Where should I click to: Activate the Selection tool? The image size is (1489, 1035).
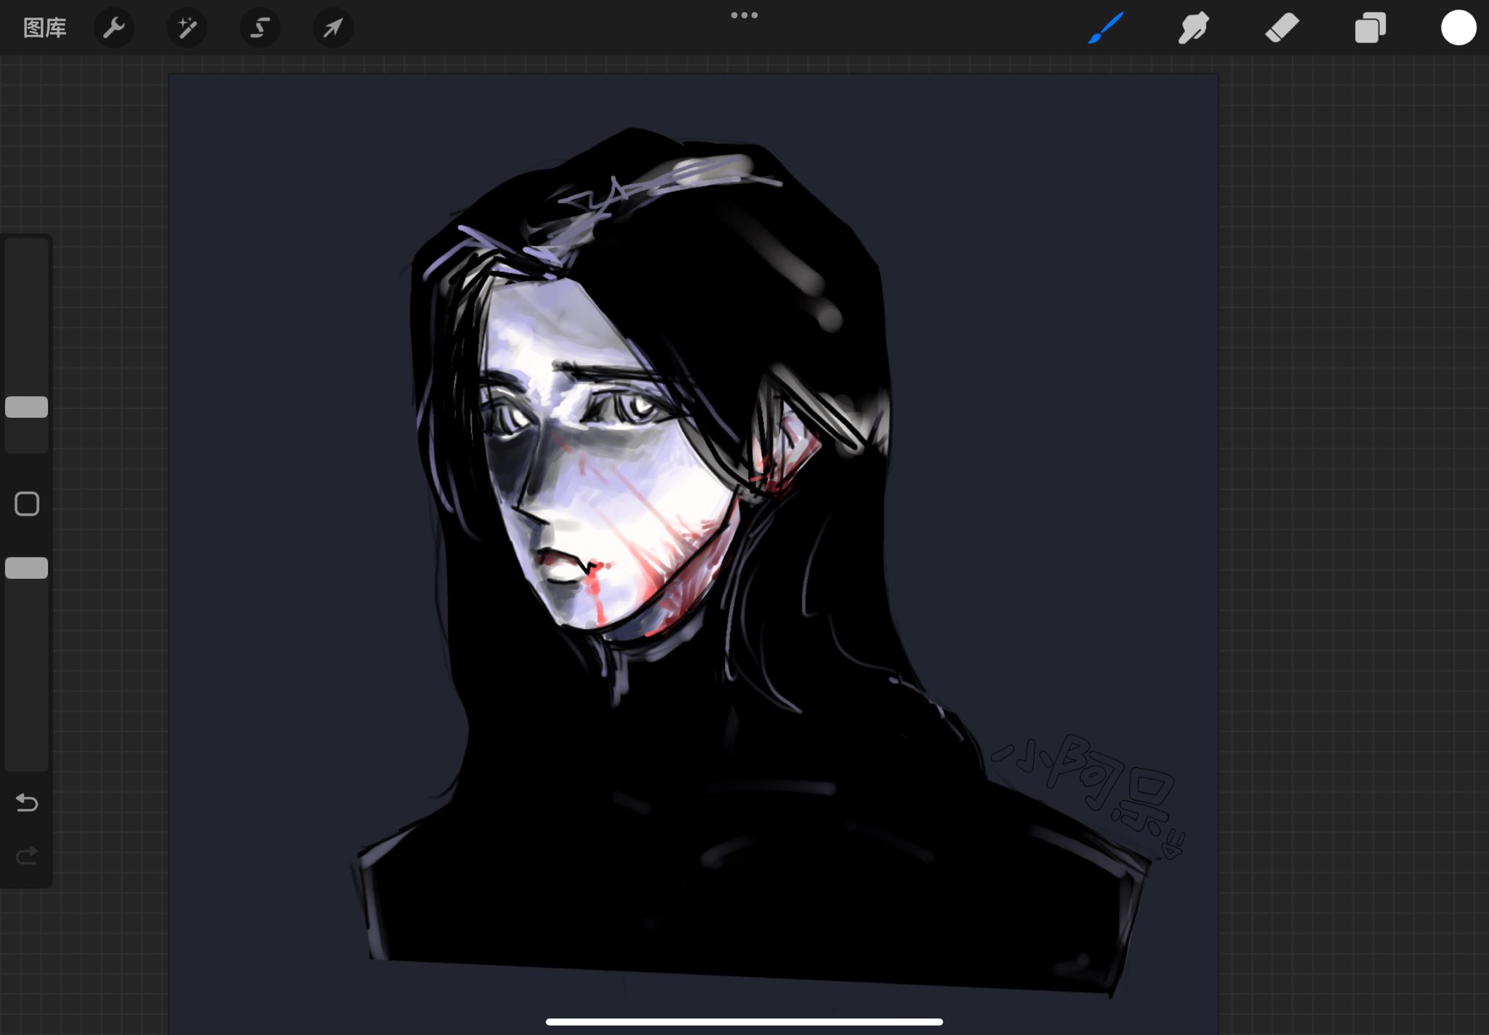[x=260, y=28]
